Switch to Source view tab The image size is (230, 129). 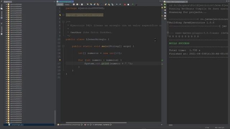(60, 5)
